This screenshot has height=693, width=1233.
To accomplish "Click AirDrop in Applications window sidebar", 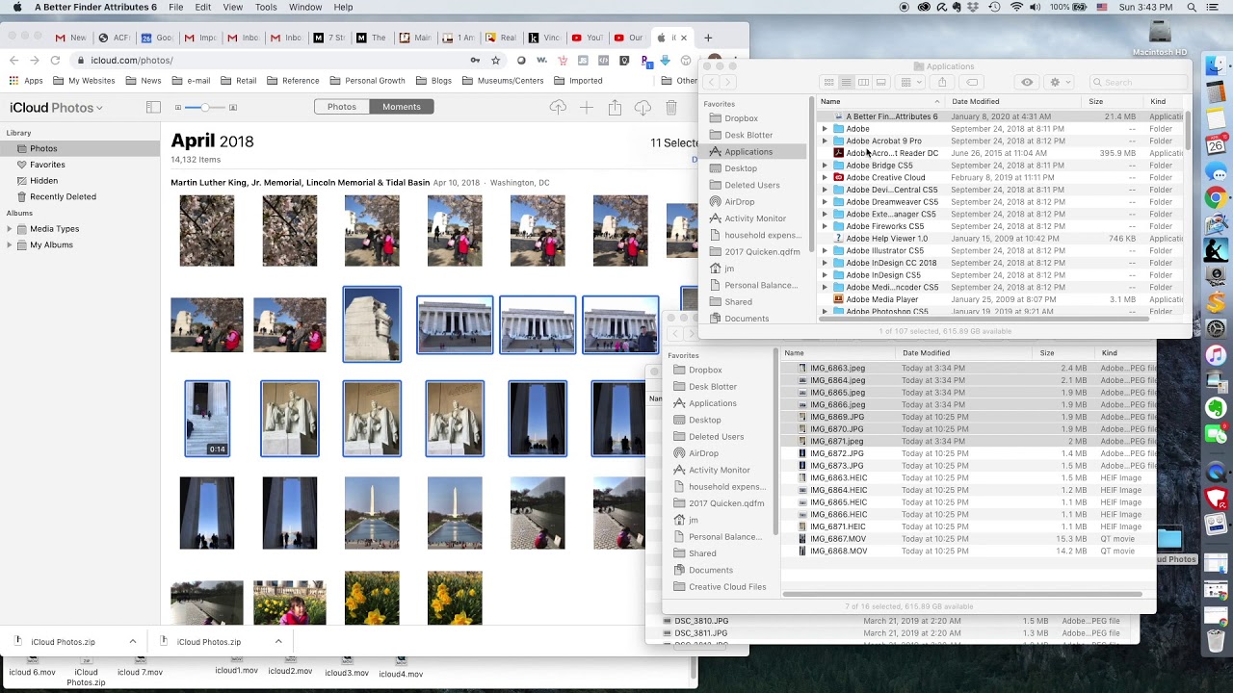I will [739, 202].
